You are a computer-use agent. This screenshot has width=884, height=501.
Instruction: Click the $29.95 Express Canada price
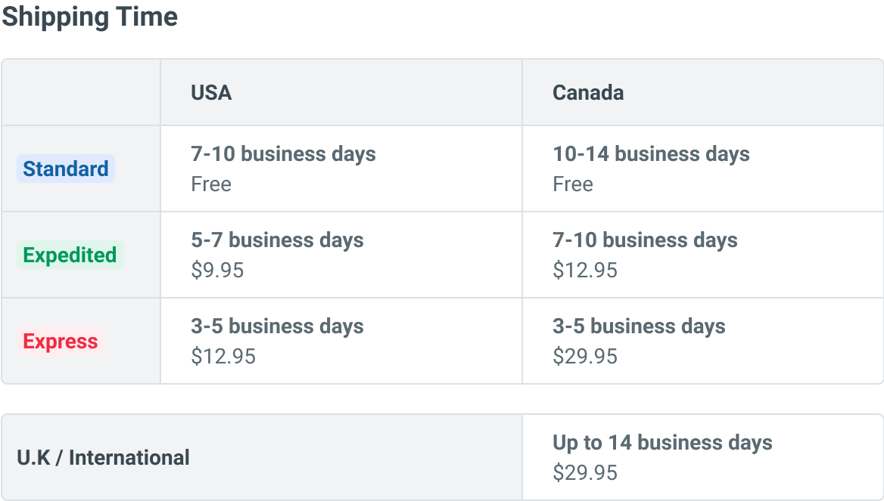[585, 357]
